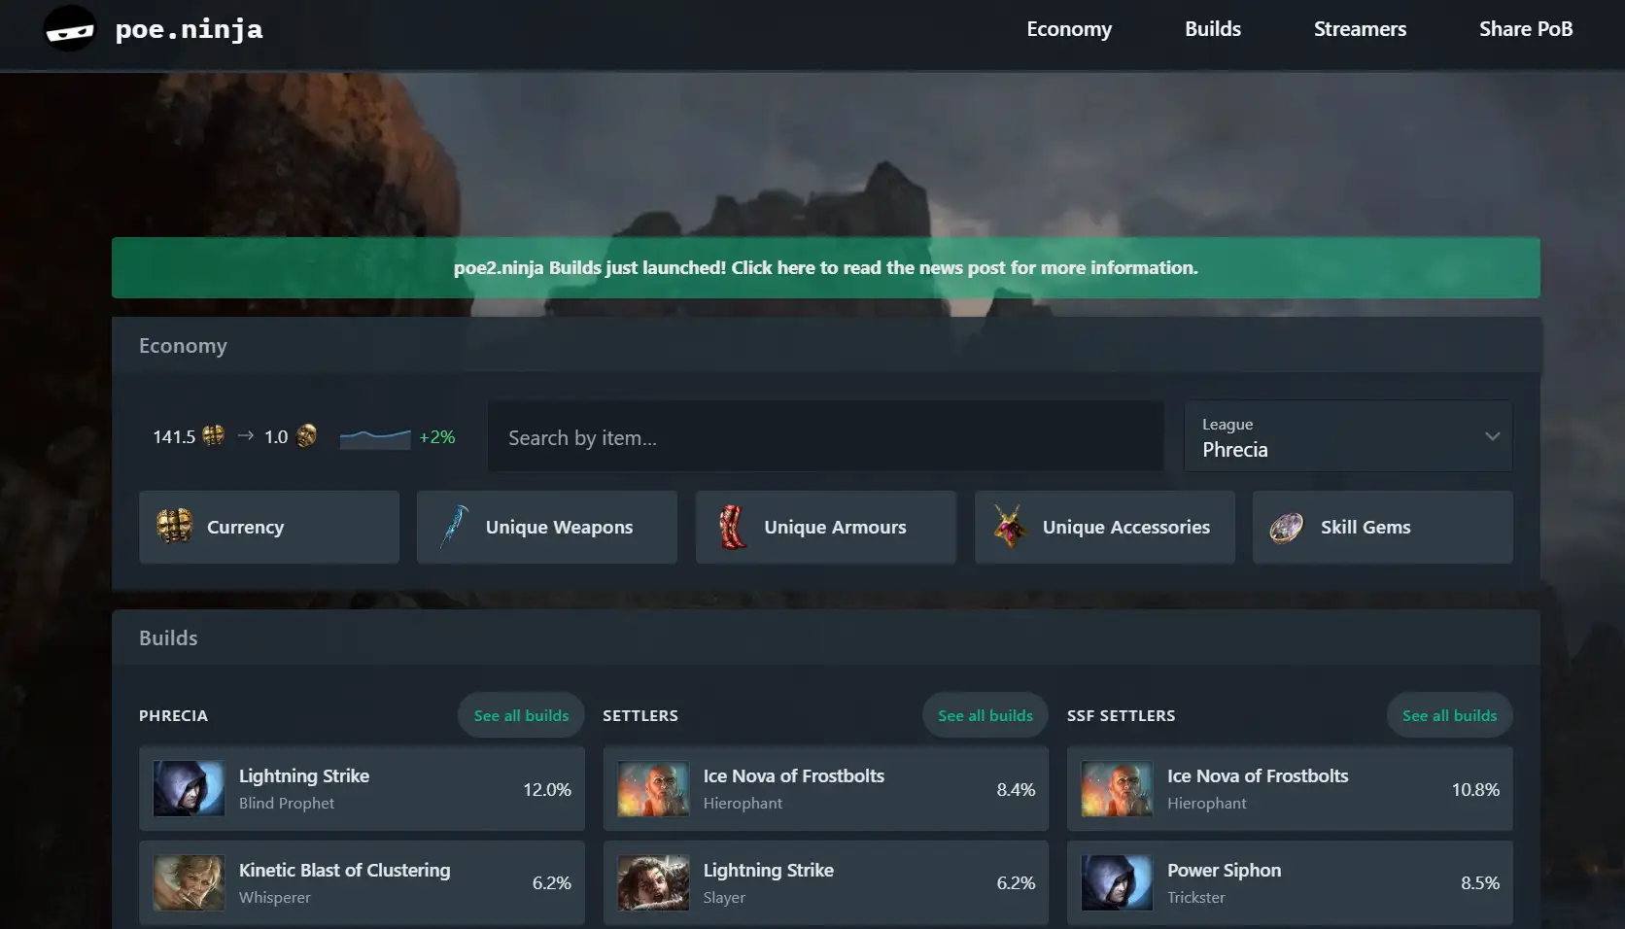
Task: See all builds for SSF SETTLERS
Action: click(1450, 715)
